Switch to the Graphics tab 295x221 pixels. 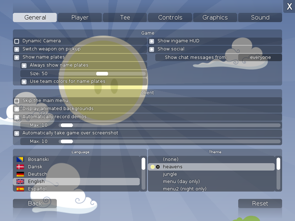tap(215, 18)
